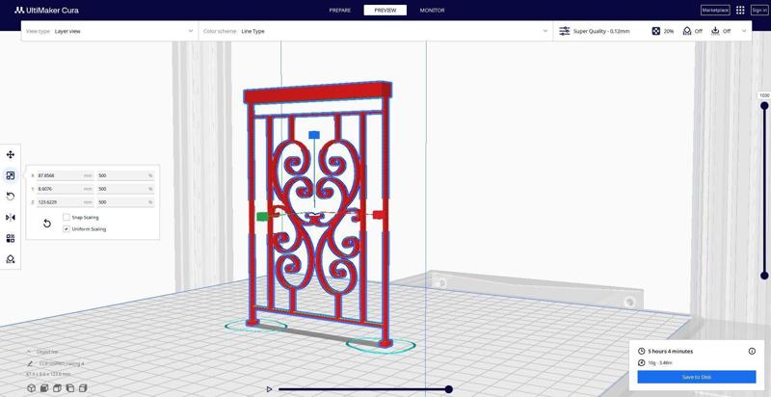
Task: Click the '20%' infill value
Action: tap(669, 31)
